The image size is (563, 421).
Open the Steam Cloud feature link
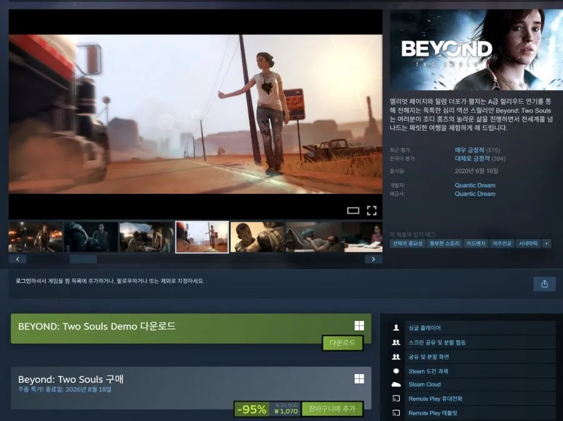(x=424, y=384)
